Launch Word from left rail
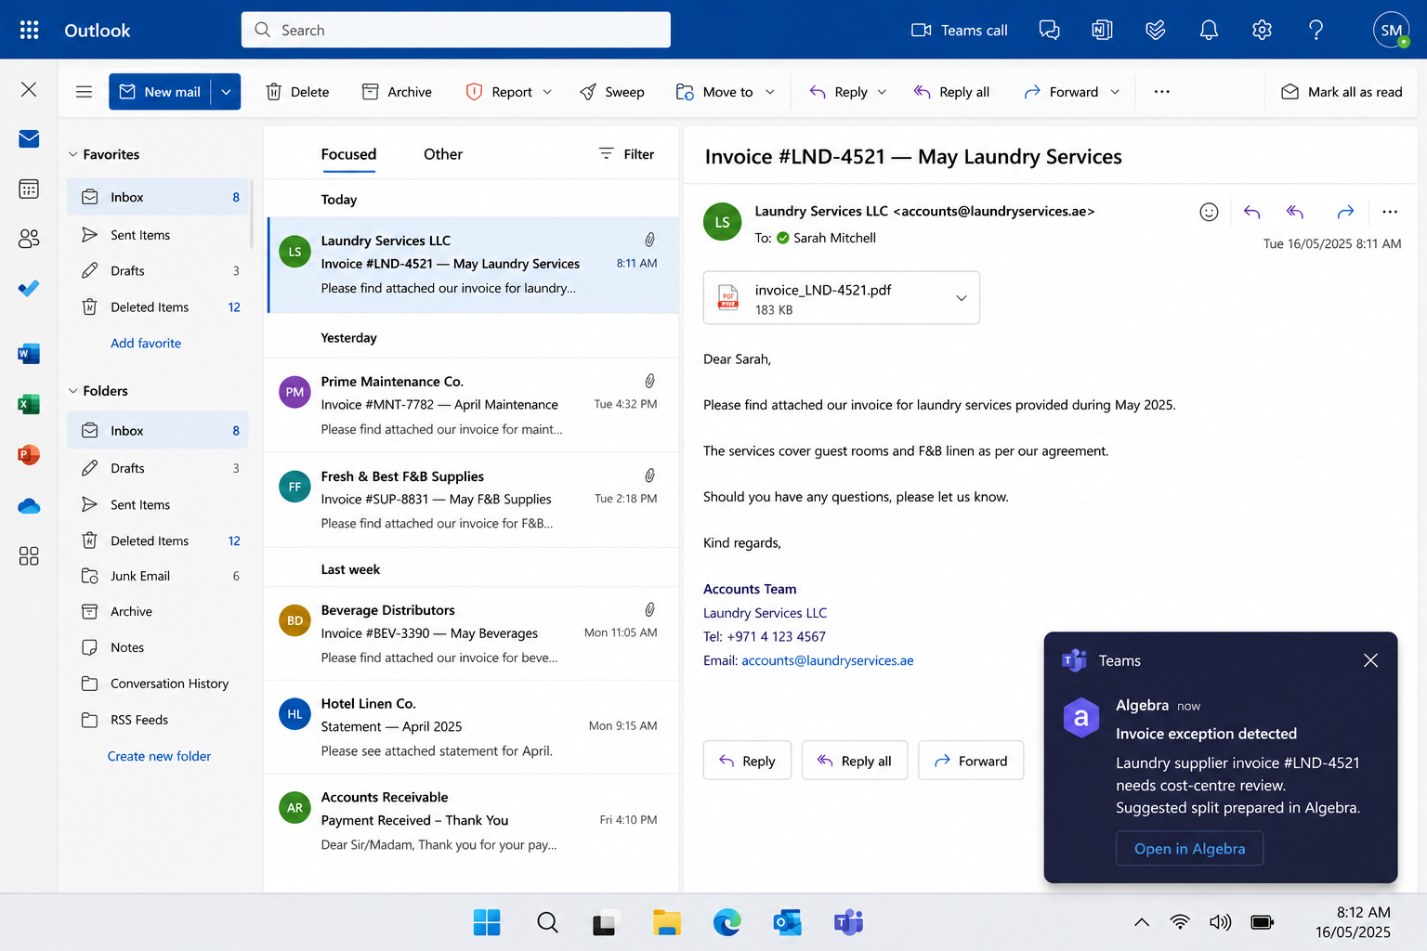Screen dimensions: 1427x951 (x=29, y=354)
